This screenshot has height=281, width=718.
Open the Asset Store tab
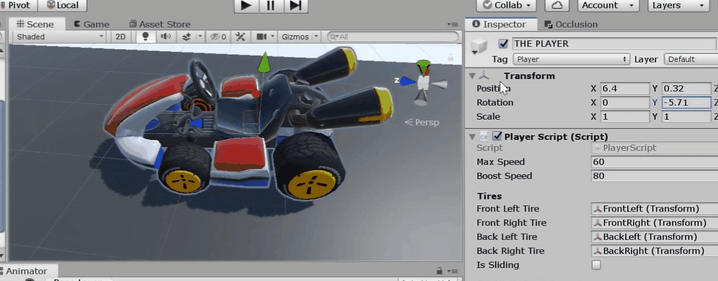point(160,24)
